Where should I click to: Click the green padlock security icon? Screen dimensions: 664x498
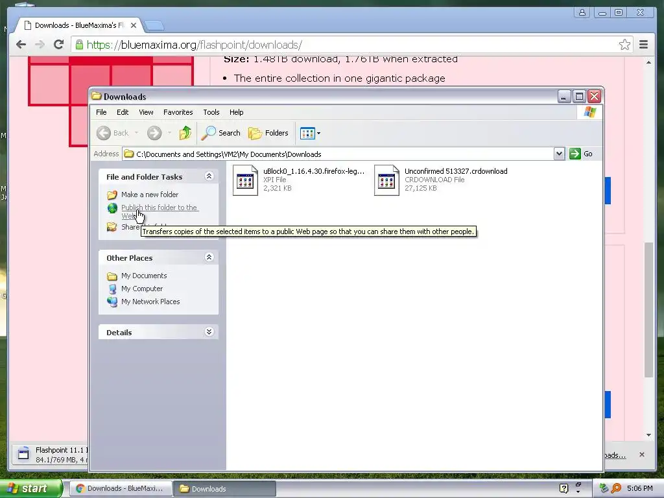point(79,44)
